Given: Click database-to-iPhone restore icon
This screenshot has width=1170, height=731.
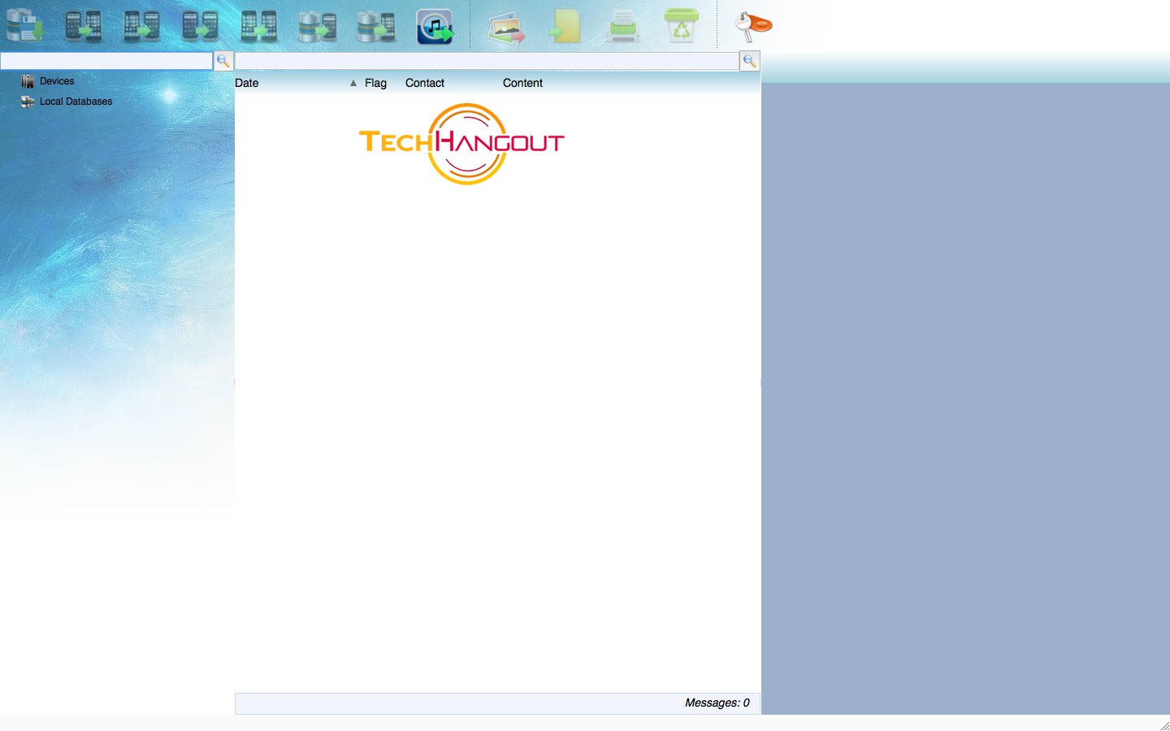Looking at the screenshot, I should click(x=375, y=26).
